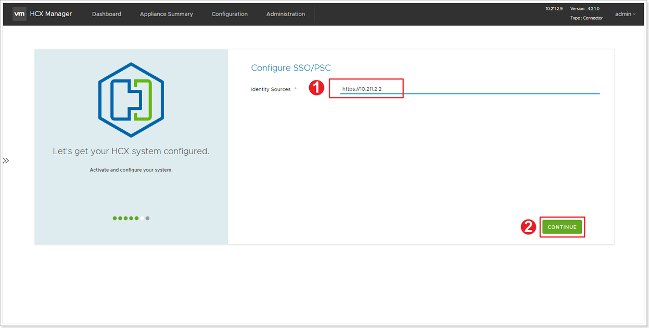The width and height of the screenshot is (649, 328).
Task: Click the CONTINUE button
Action: coord(562,227)
